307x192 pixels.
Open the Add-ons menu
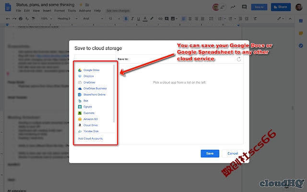tap(85, 11)
